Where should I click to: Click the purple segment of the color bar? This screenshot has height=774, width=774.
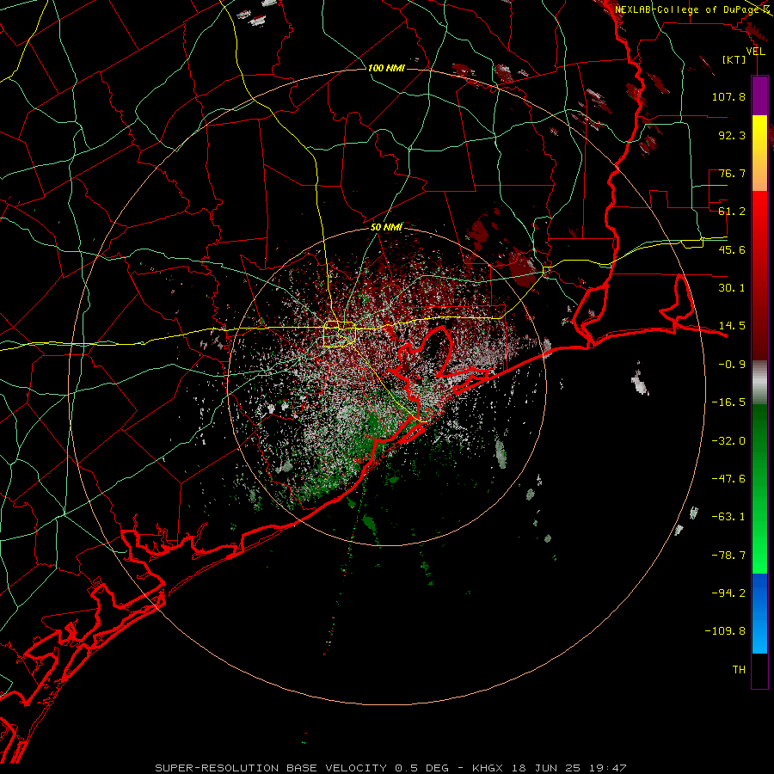759,95
